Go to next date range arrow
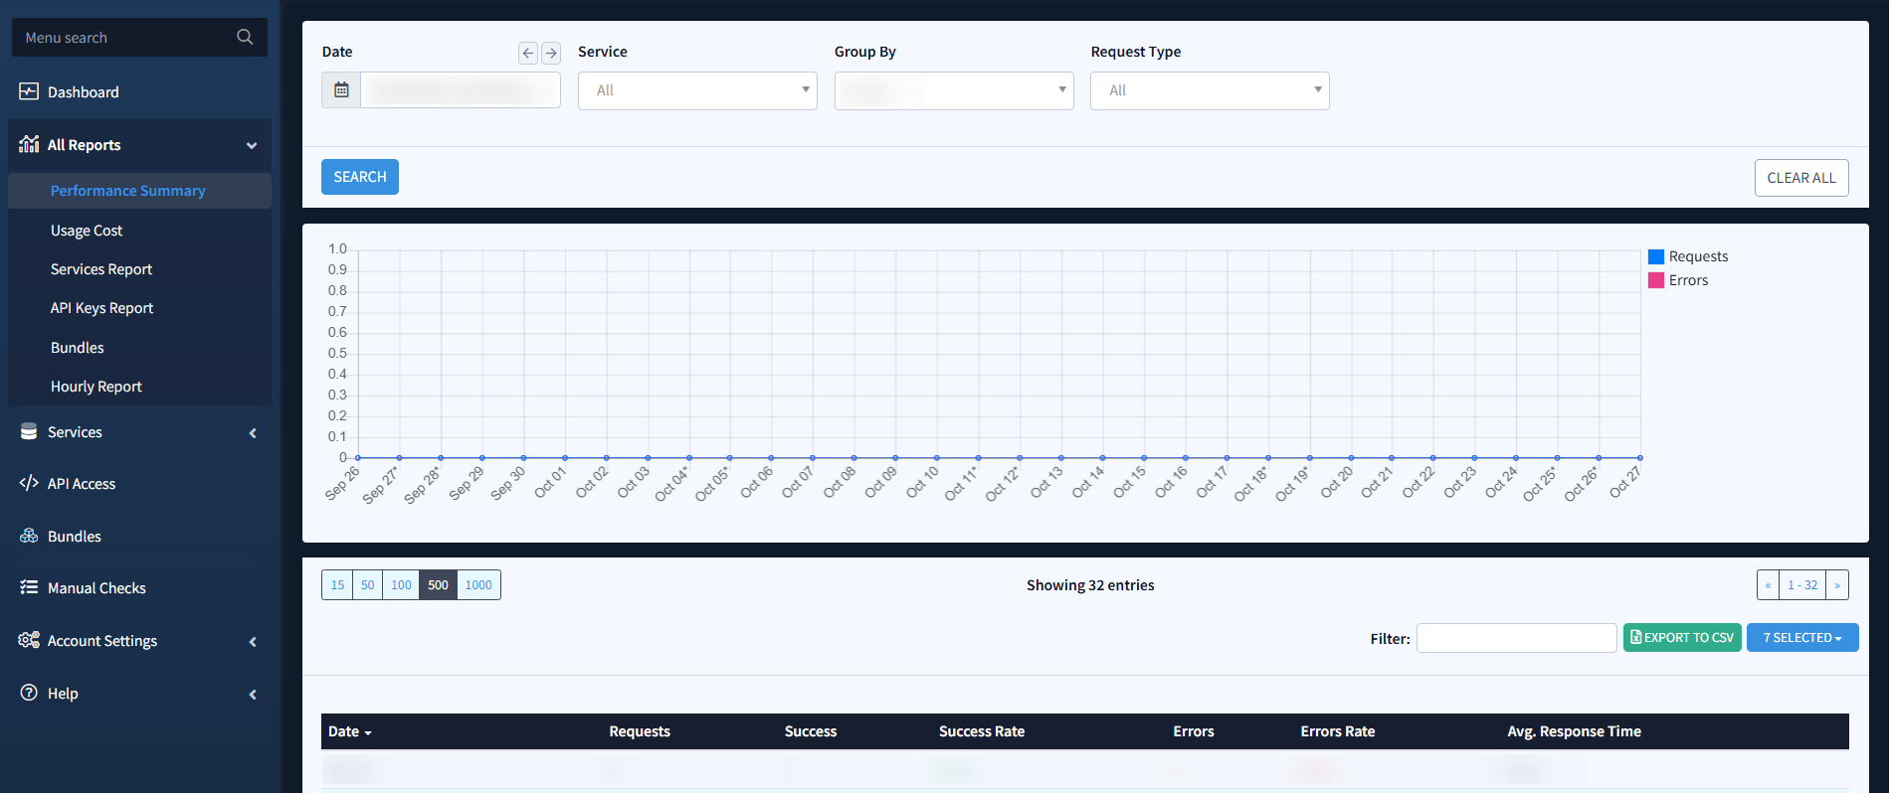 click(551, 54)
